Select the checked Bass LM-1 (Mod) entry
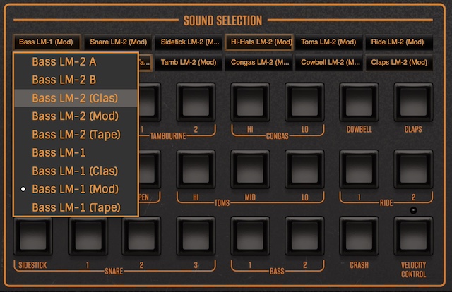The height and width of the screenshot is (292, 452). [x=76, y=189]
